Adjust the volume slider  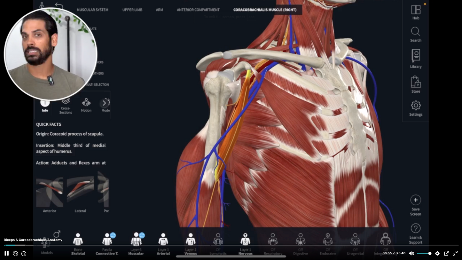point(424,253)
